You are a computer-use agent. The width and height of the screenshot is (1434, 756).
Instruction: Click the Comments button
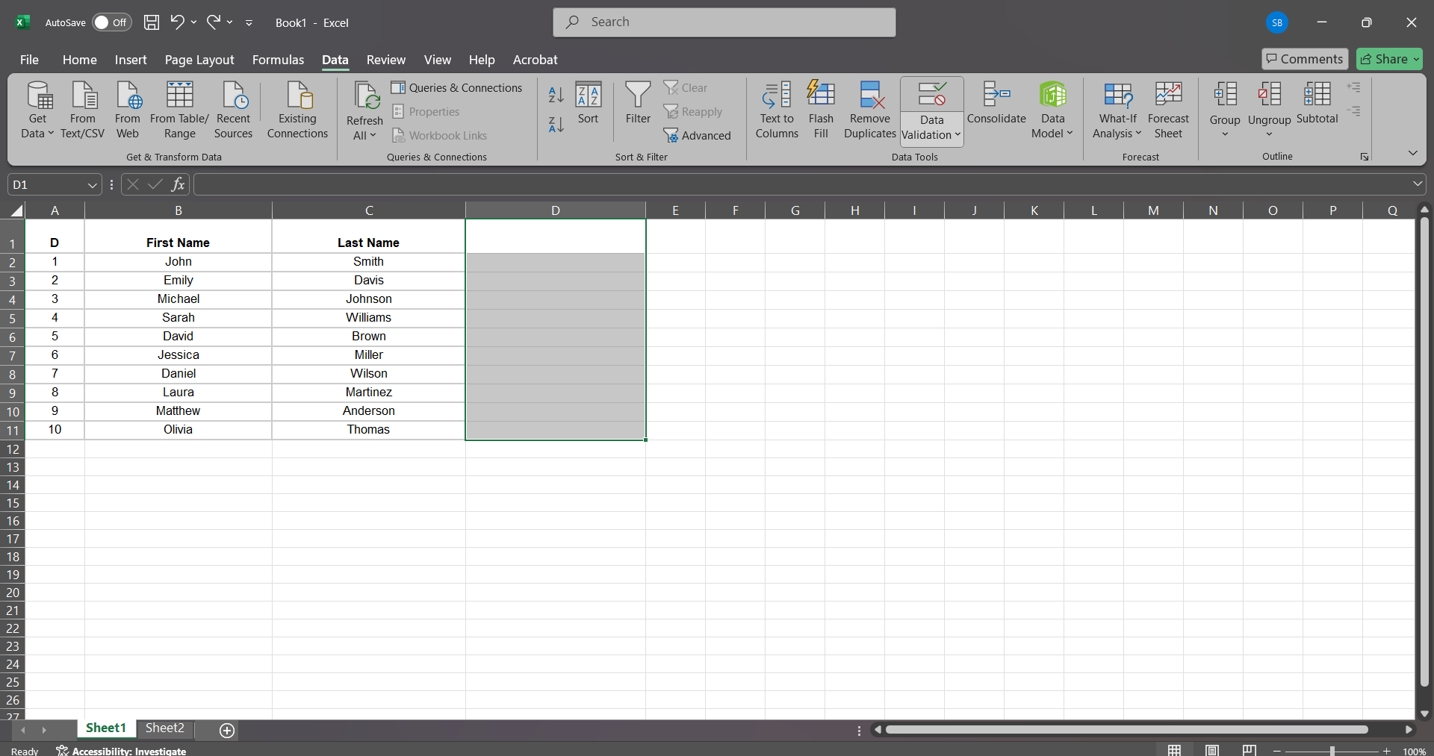coord(1304,59)
